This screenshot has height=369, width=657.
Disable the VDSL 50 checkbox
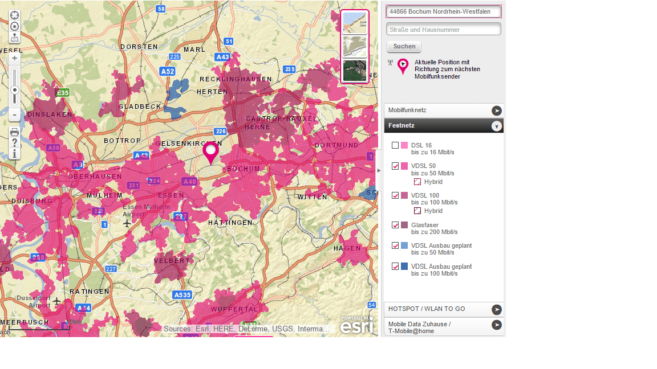coord(396,166)
